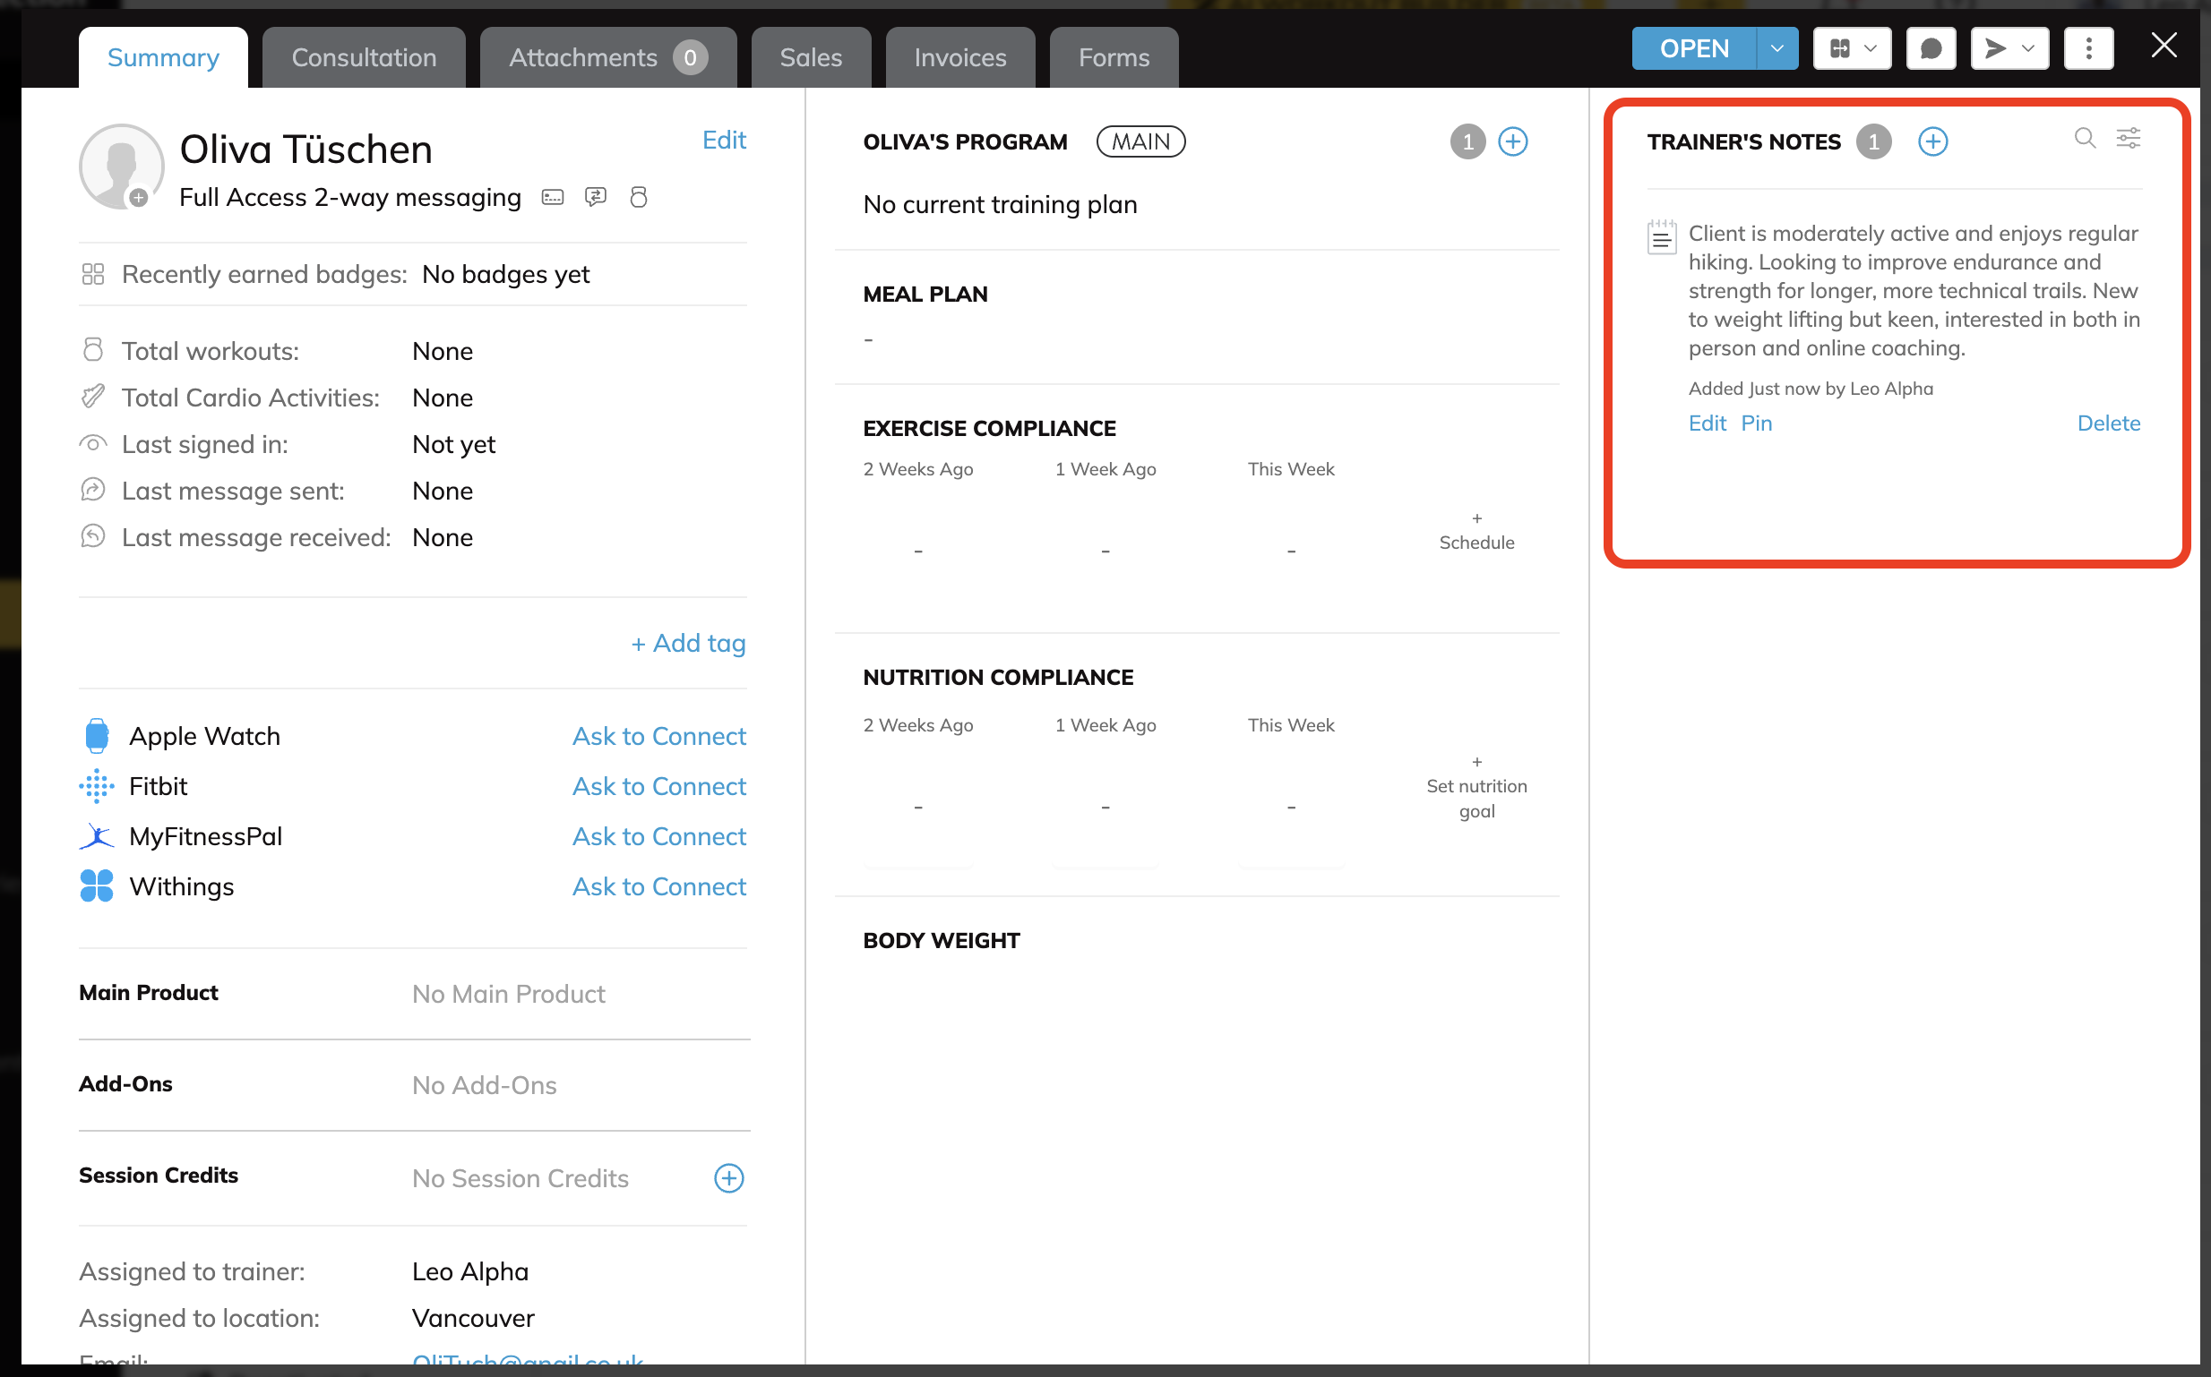Image resolution: width=2211 pixels, height=1377 pixels.
Task: Toggle the MAIN program badge
Action: point(1140,142)
